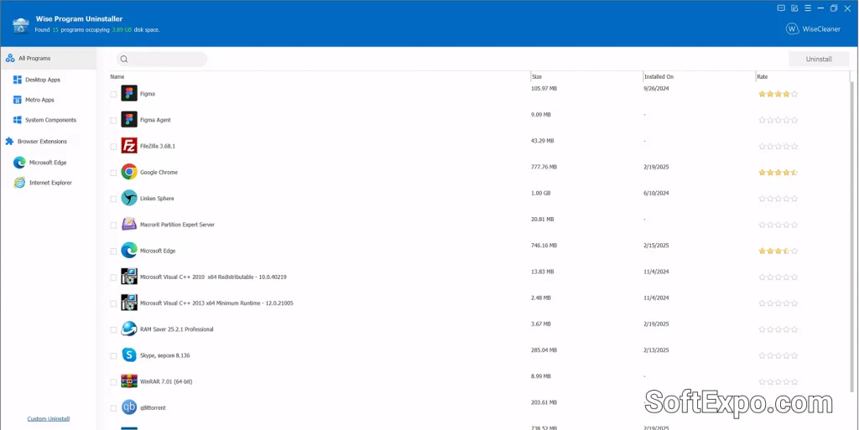Open System Components in the sidebar
The height and width of the screenshot is (430, 859).
point(50,120)
